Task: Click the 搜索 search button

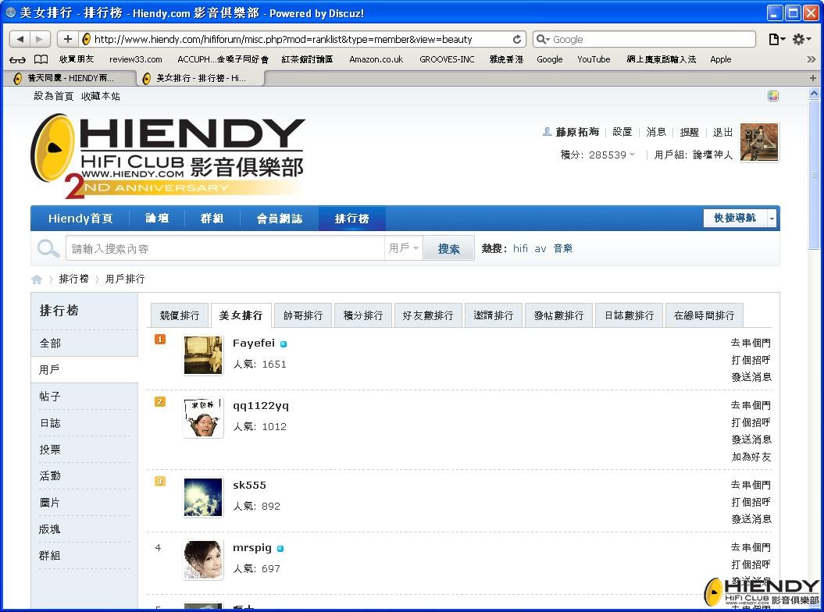Action: (x=448, y=247)
